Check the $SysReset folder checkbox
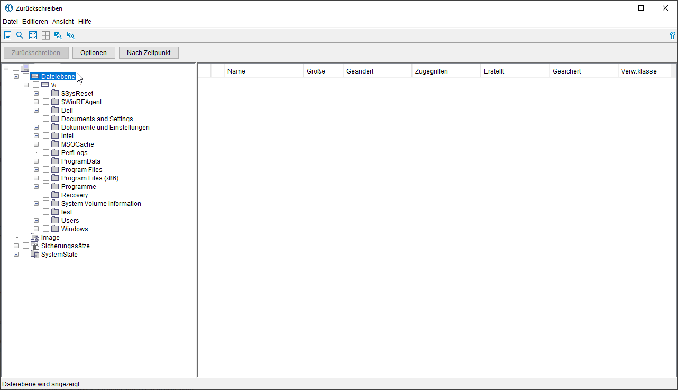This screenshot has height=390, width=678. 46,94
